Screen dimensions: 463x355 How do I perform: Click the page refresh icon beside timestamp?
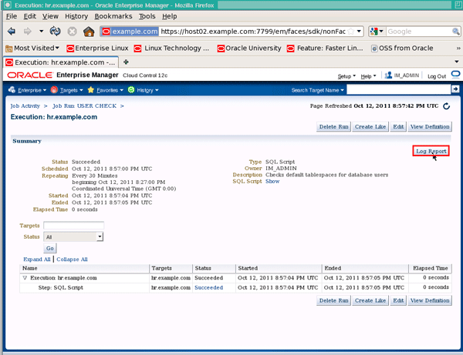(447, 106)
